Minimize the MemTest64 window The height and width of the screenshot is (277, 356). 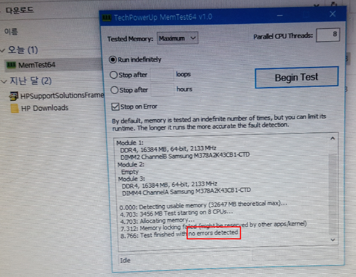click(280, 15)
